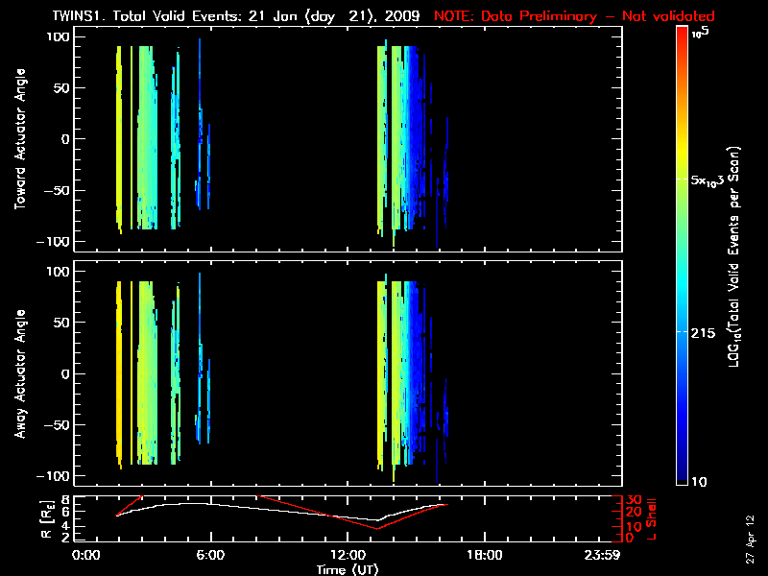Click the red 'Data Preliminary - Not validated' note
Screen dimensions: 768x576
coord(574,16)
